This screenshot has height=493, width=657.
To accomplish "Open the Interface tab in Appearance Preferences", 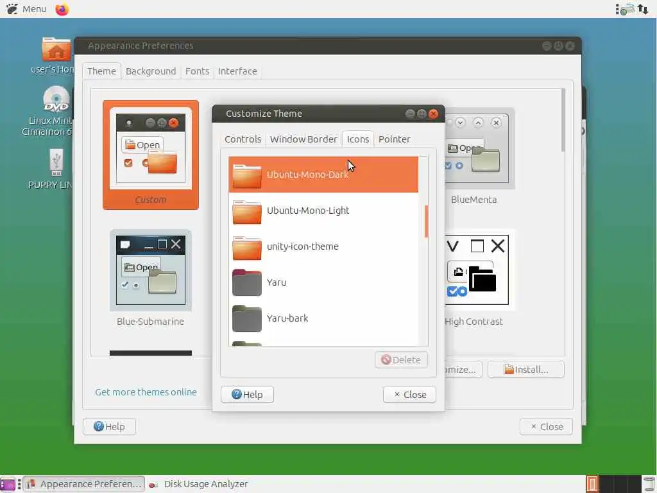I will click(237, 71).
